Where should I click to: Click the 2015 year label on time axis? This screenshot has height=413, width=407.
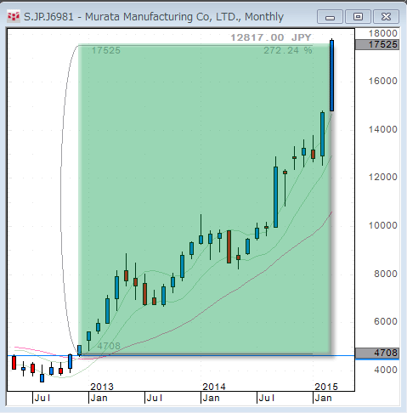pyautogui.click(x=326, y=387)
